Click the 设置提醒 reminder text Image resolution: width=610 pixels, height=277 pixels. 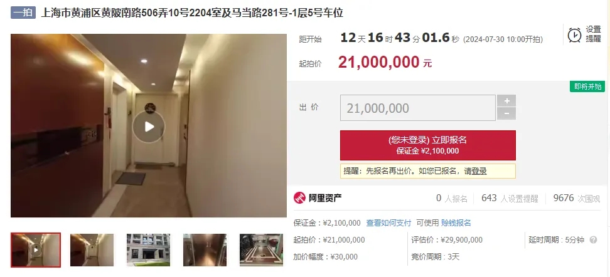click(x=594, y=34)
